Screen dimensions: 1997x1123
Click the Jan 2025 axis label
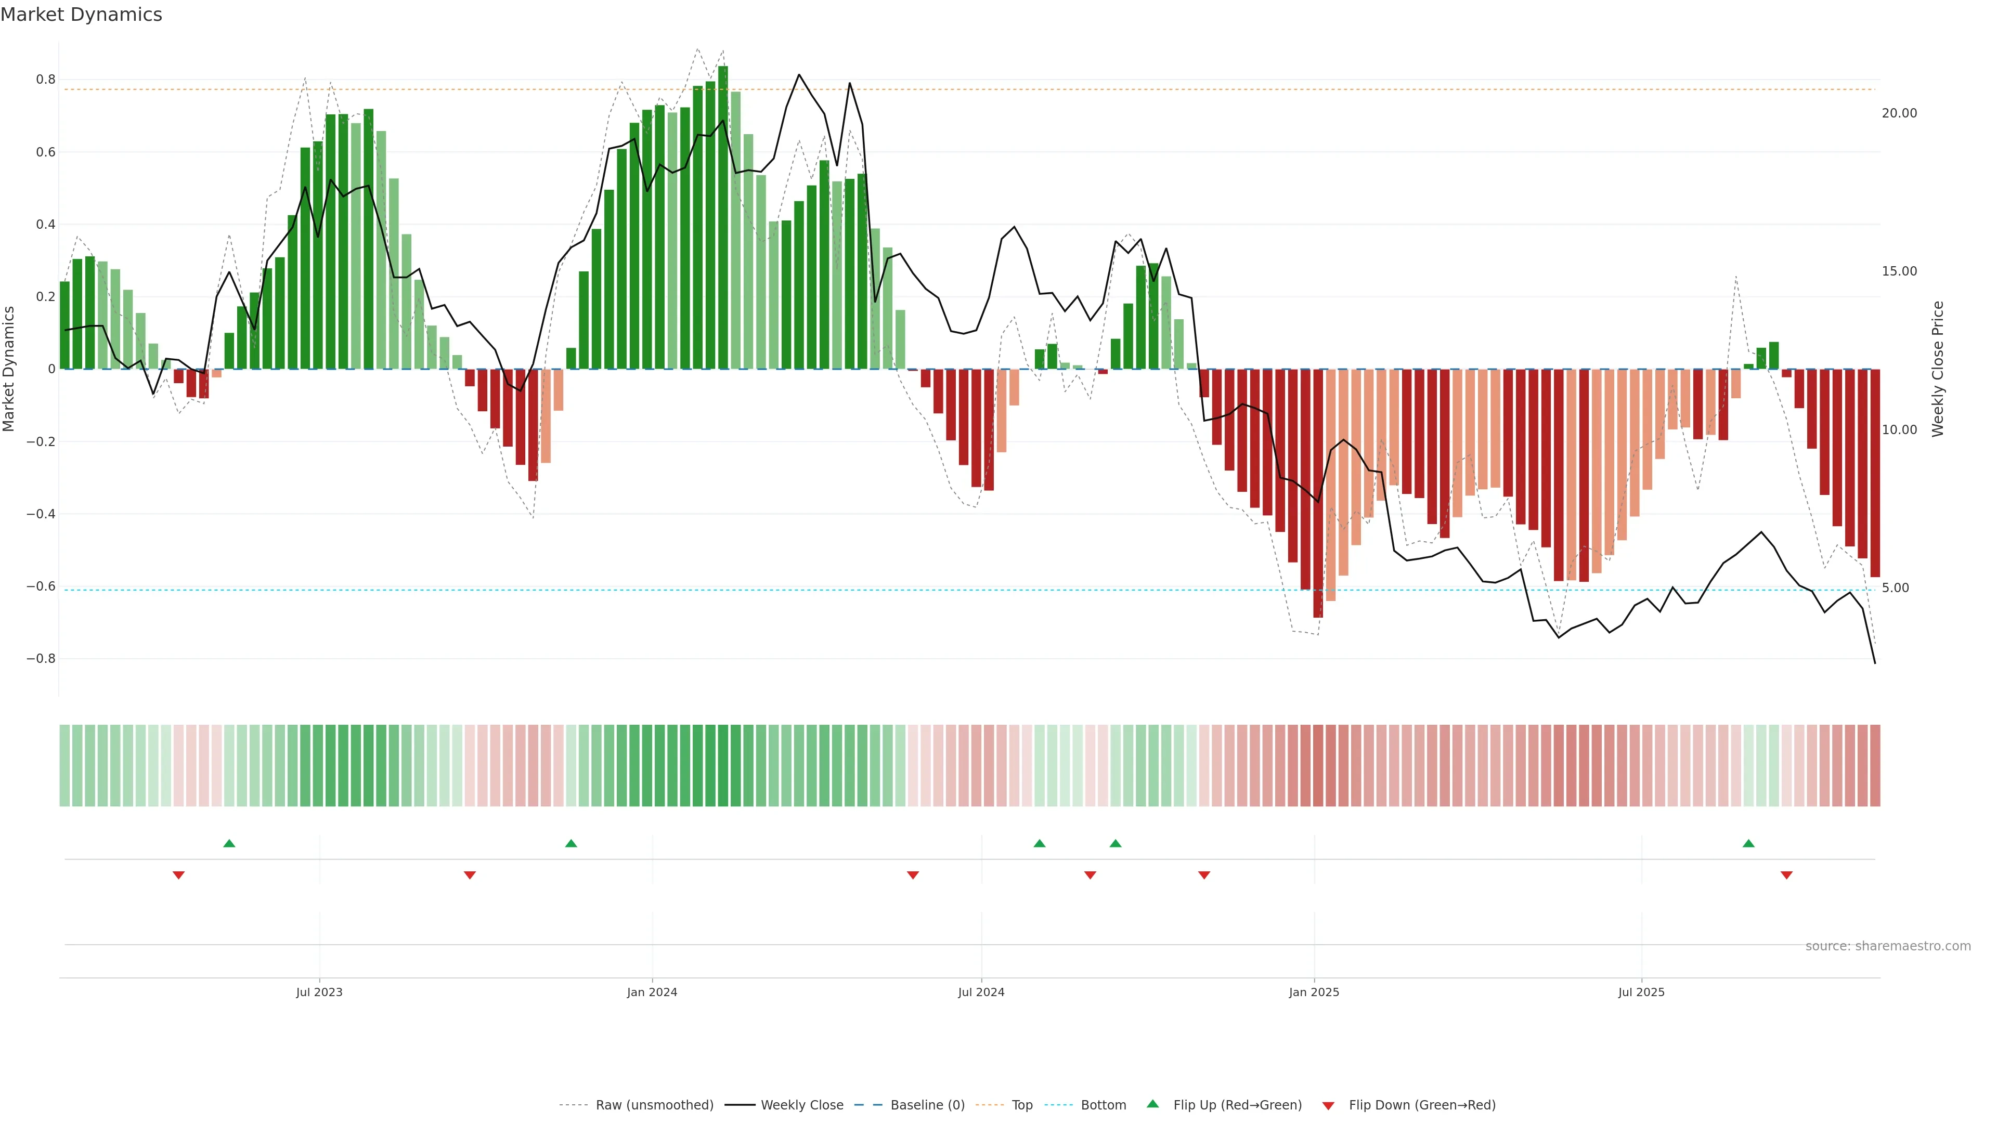click(x=1313, y=992)
